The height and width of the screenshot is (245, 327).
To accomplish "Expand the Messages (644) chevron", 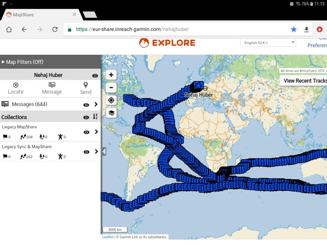I will click(x=96, y=104).
